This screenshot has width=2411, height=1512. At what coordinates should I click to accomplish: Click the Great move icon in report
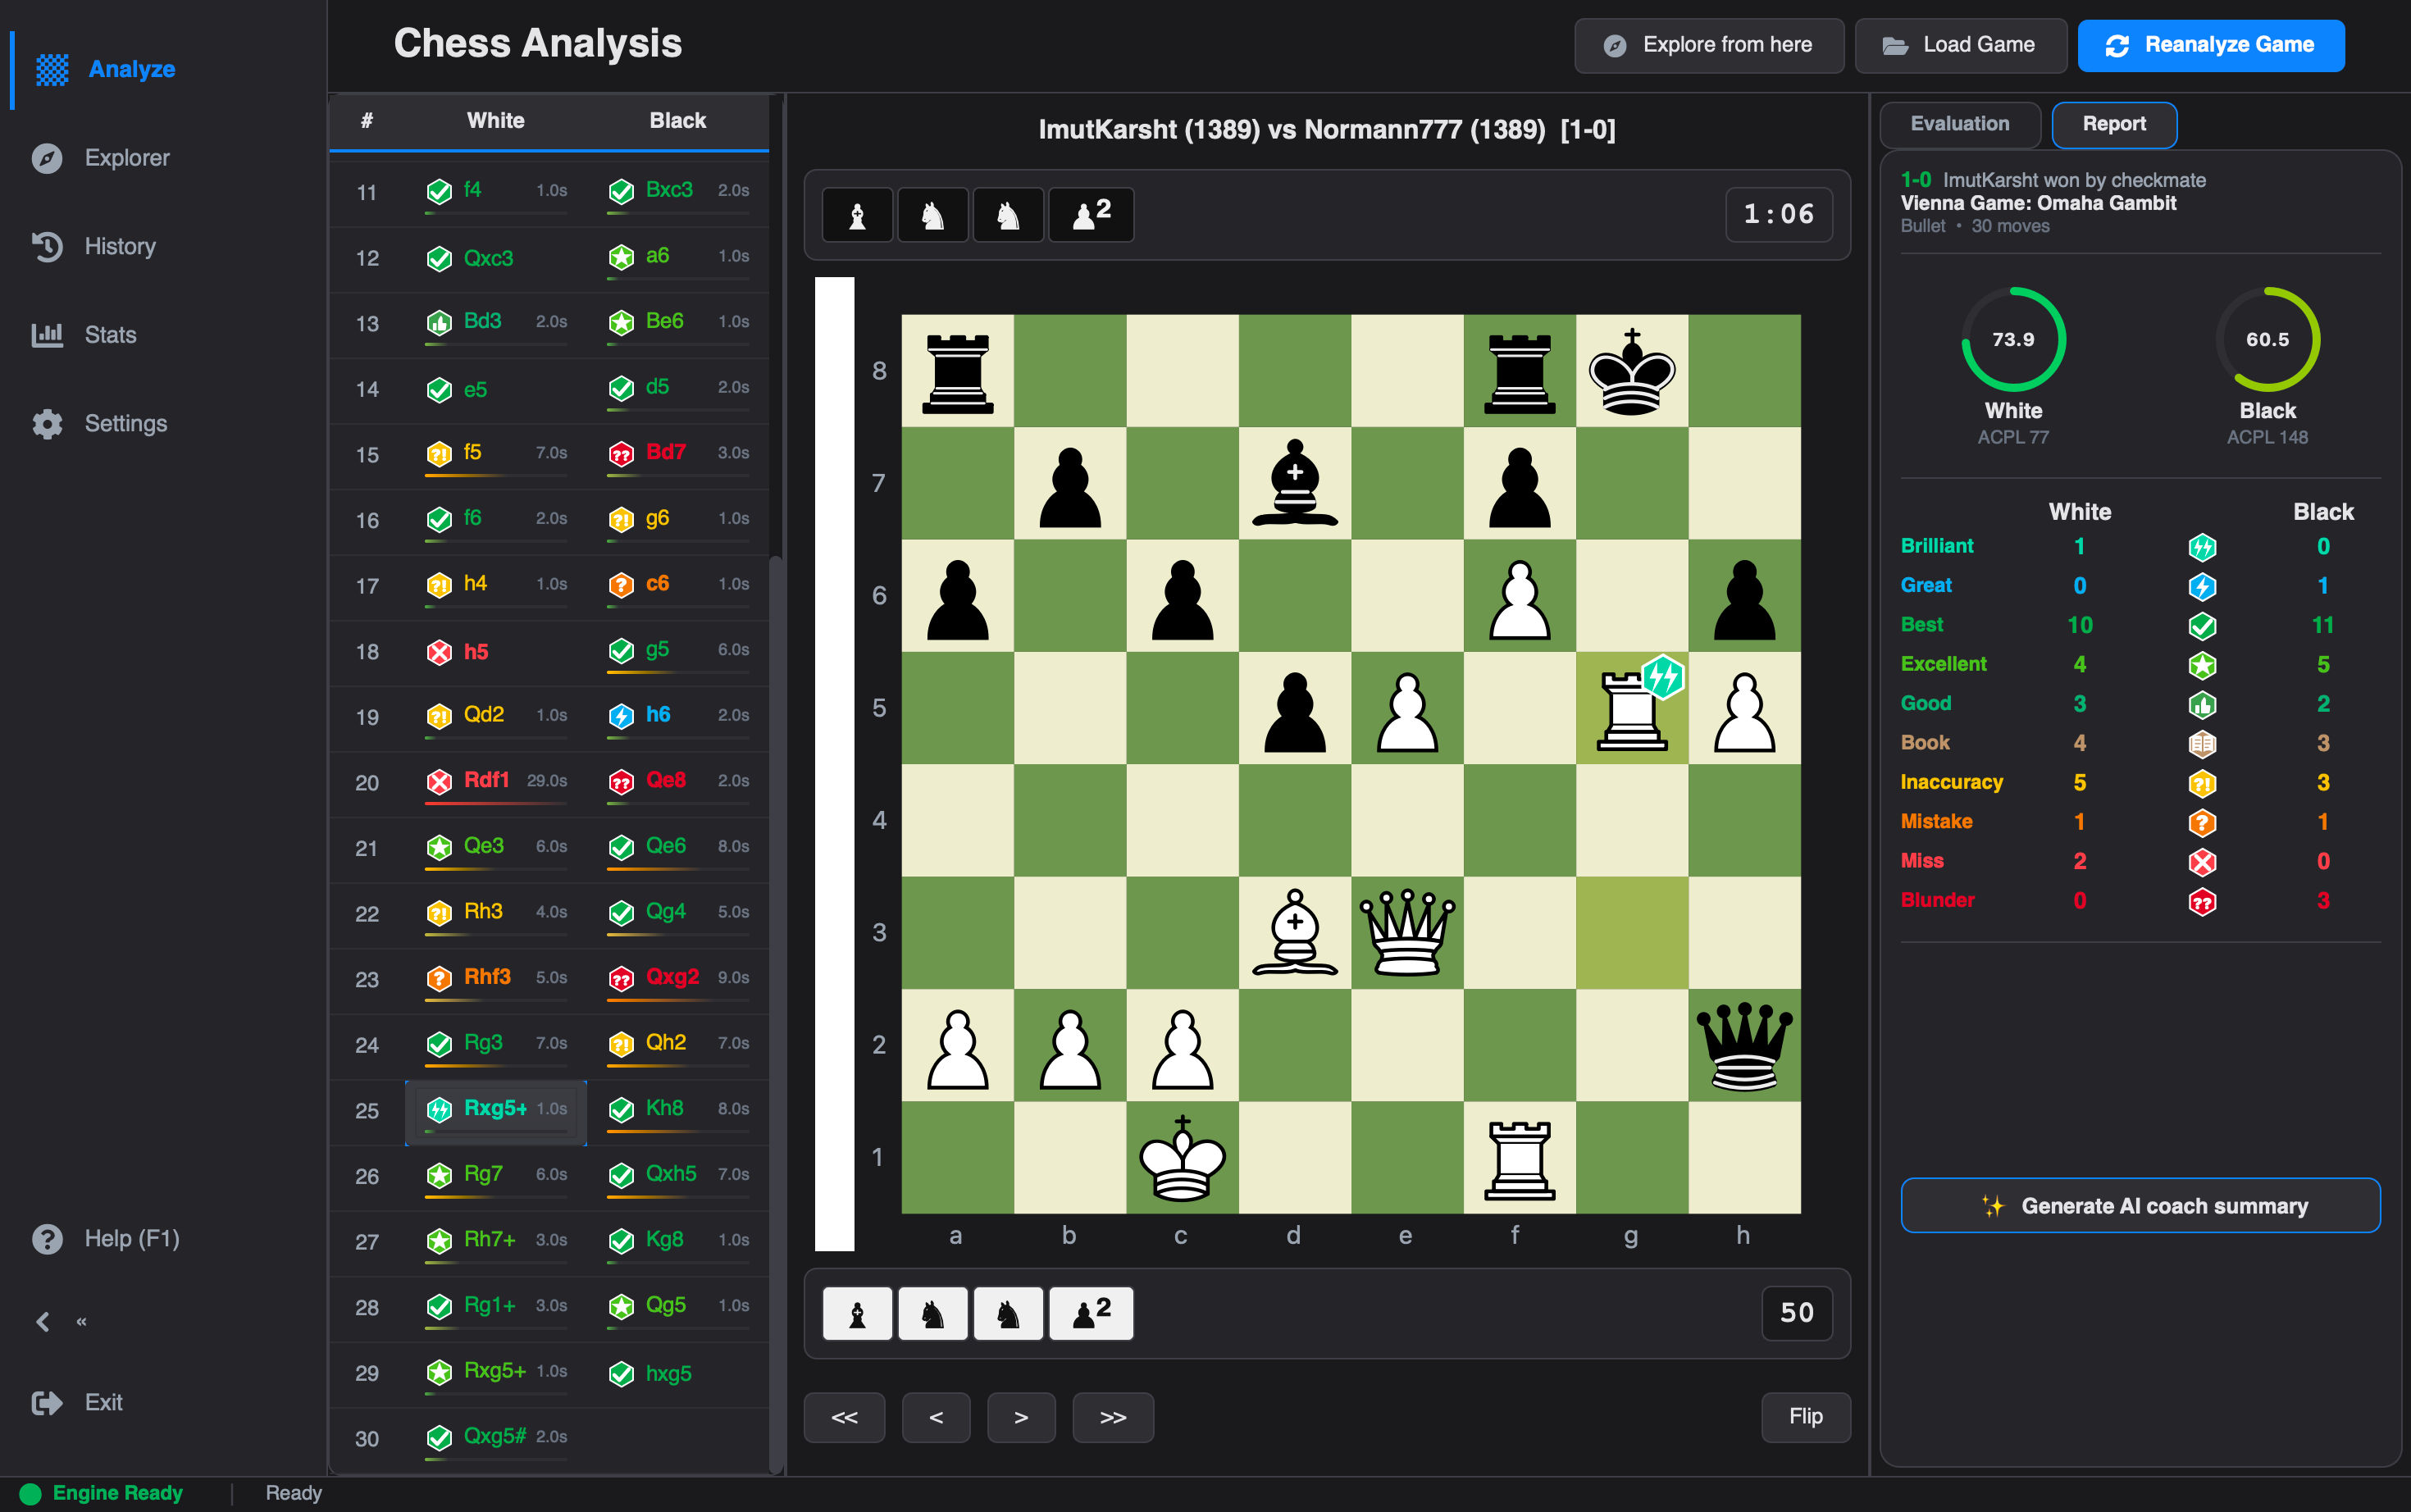[2202, 586]
